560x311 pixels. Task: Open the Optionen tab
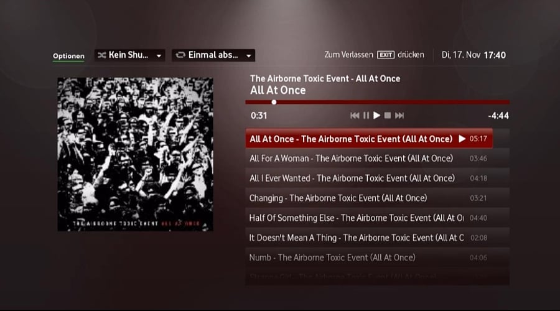pyautogui.click(x=68, y=56)
